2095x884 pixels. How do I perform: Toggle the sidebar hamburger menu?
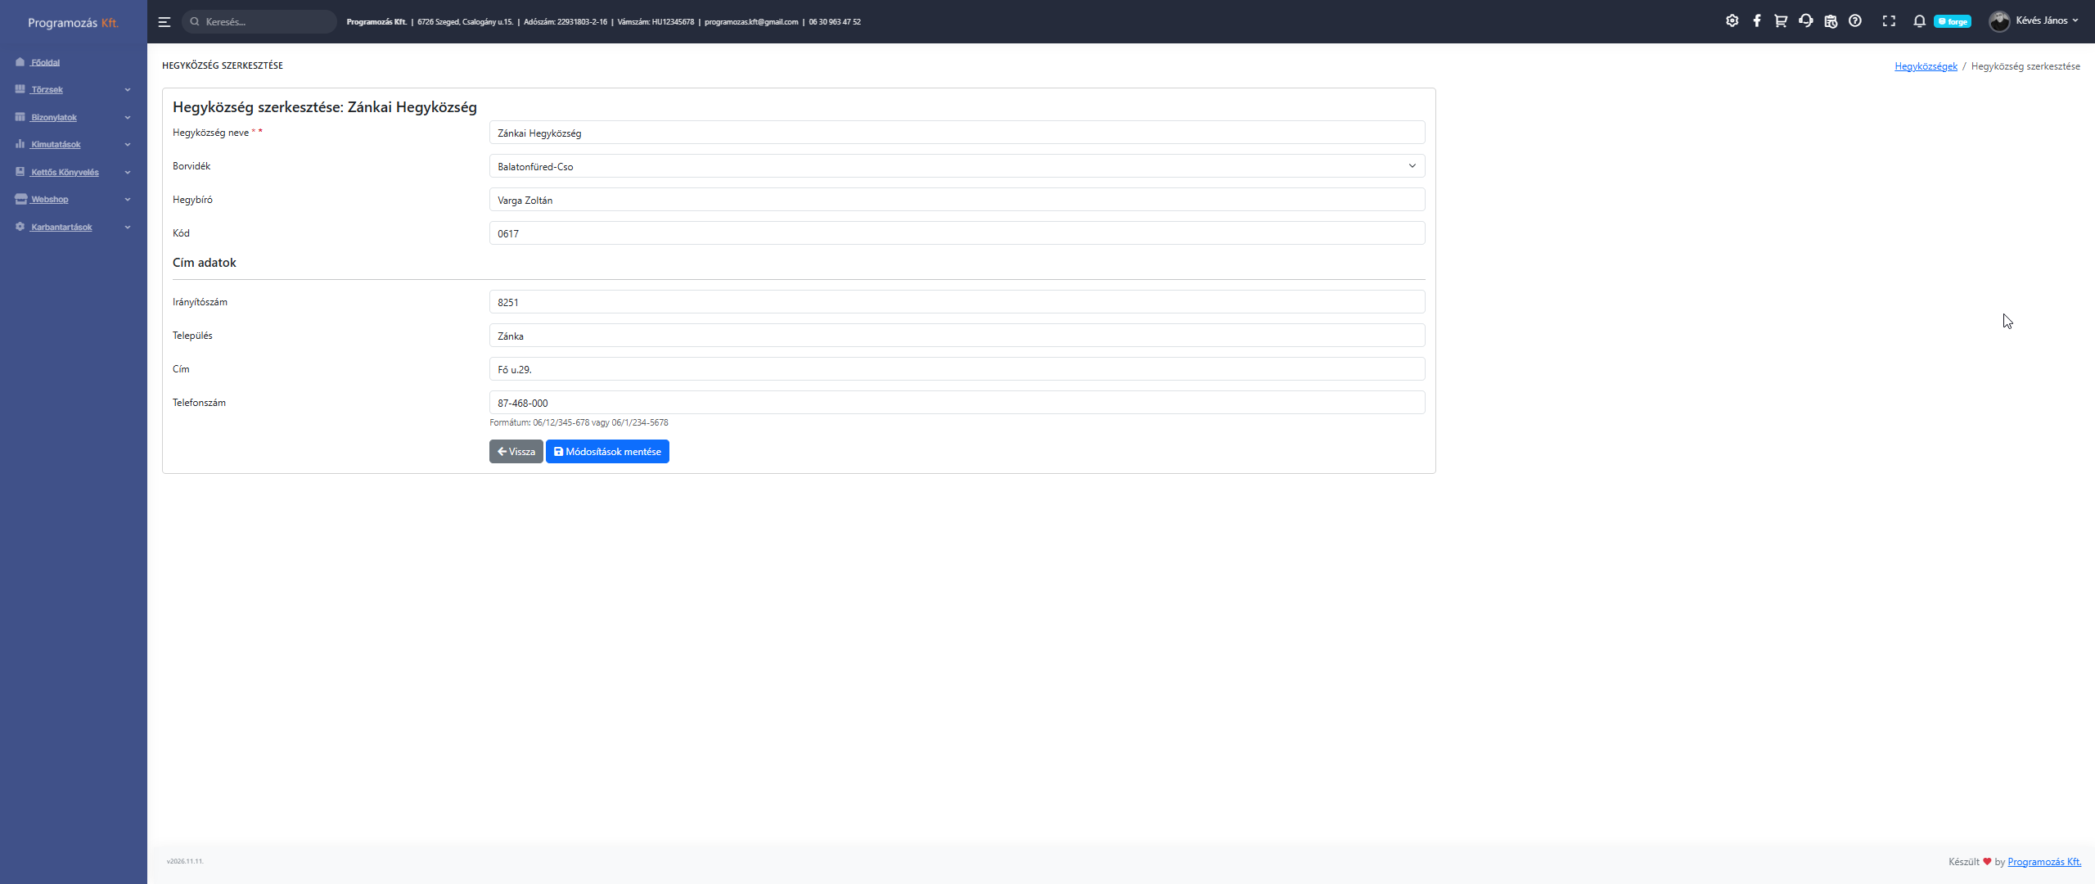pyautogui.click(x=164, y=22)
